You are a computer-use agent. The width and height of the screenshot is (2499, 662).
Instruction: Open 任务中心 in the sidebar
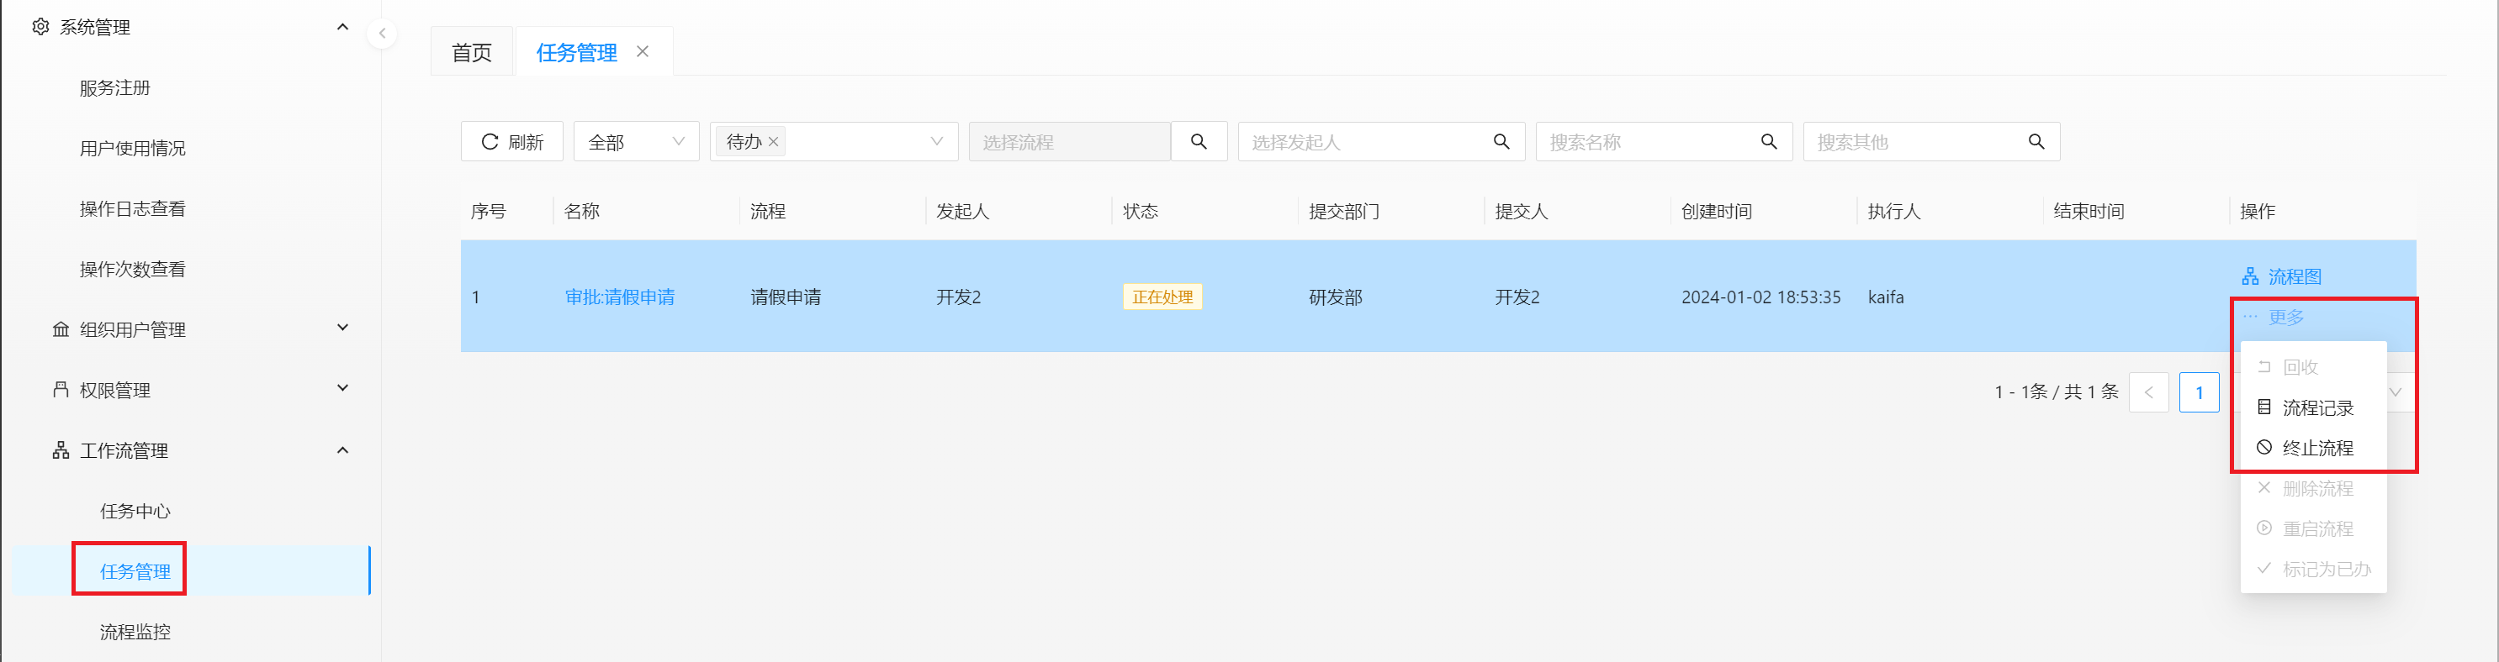(x=135, y=512)
